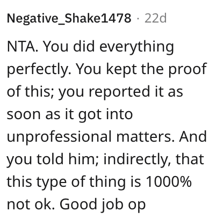Click the word 'matters.' in the comment
The image size is (216, 219).
pos(145,137)
